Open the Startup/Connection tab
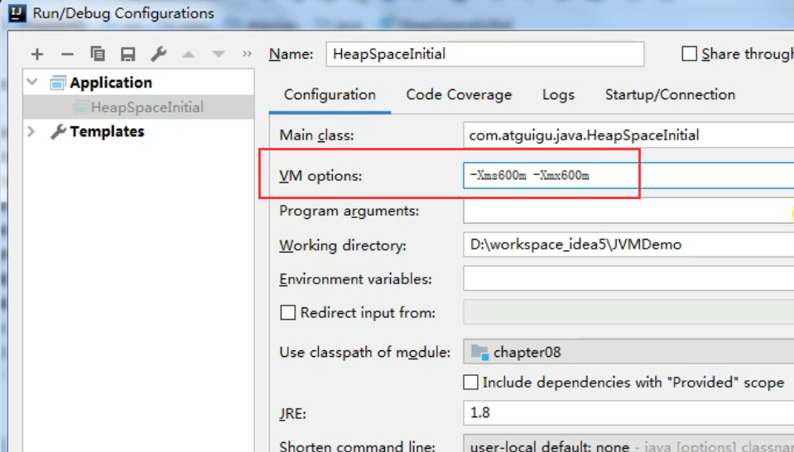Screen dimensions: 794x452 pyautogui.click(x=670, y=94)
